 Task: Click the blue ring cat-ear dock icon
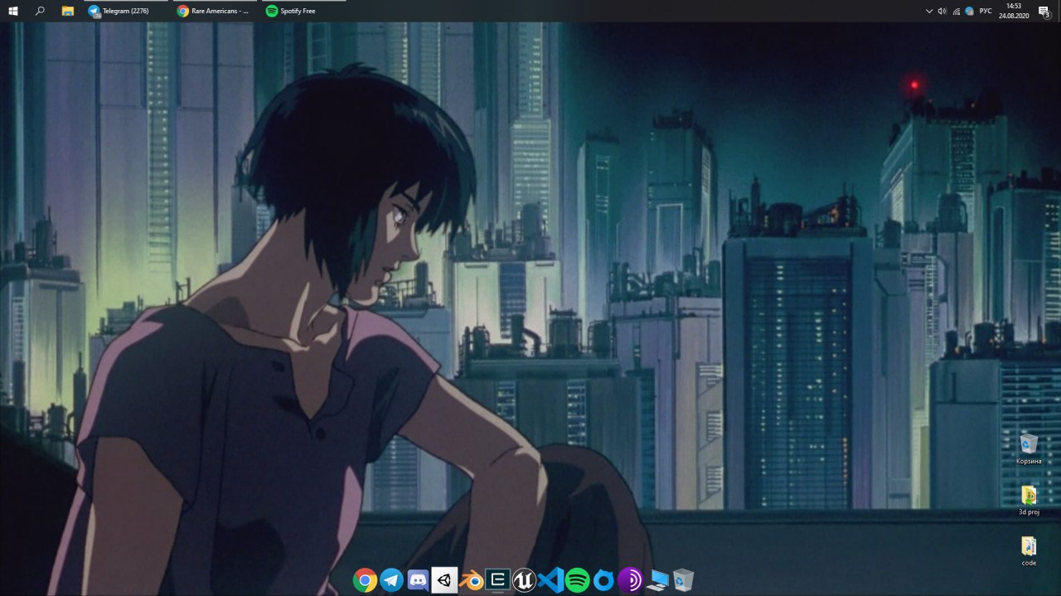click(x=603, y=579)
